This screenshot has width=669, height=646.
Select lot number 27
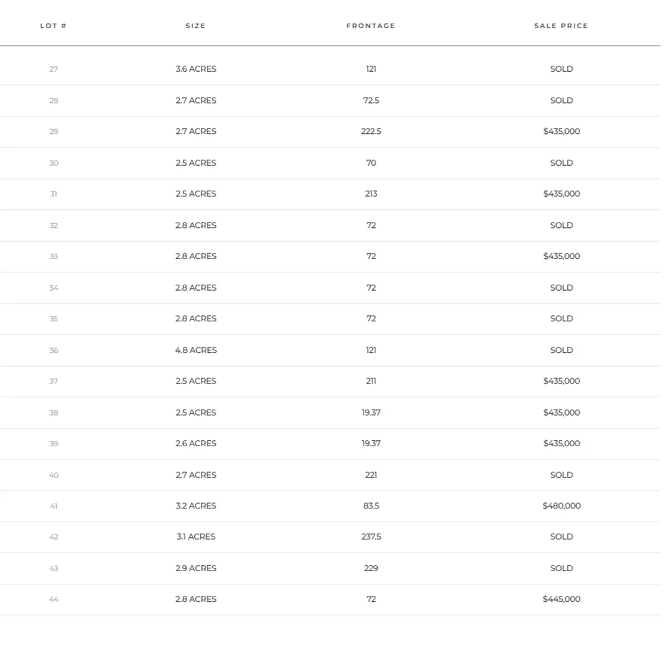coord(54,69)
